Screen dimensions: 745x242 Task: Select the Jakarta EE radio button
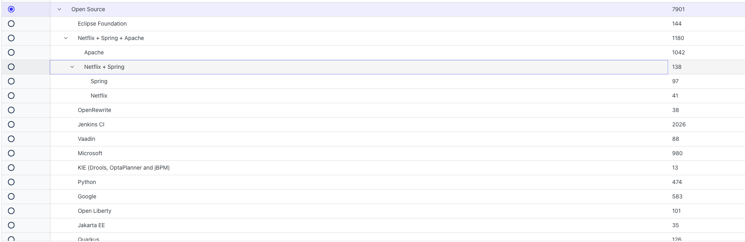pos(11,225)
